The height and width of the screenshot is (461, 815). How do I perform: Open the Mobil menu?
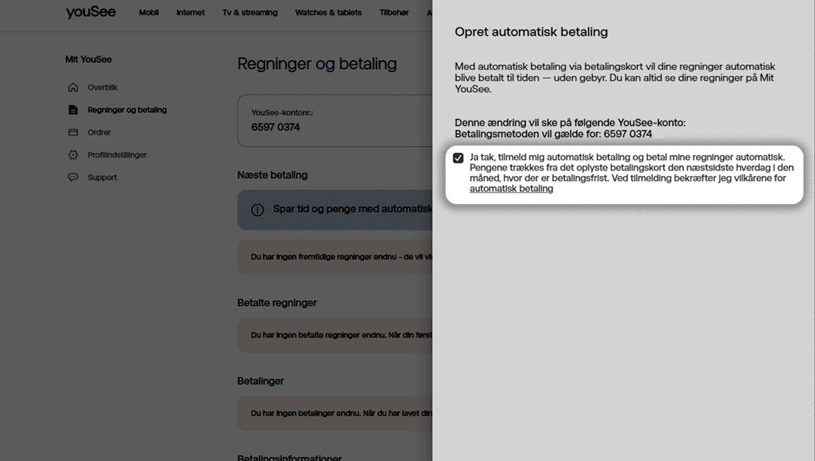point(149,13)
